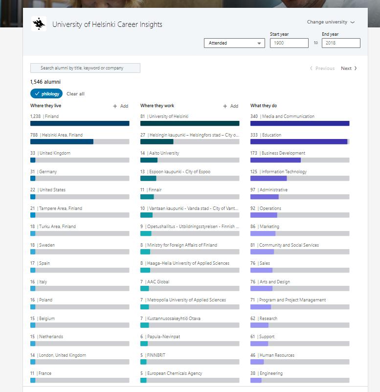380x392 pixels.
Task: Select Kustannusosakeyhtiö Otava row
Action: point(190,322)
